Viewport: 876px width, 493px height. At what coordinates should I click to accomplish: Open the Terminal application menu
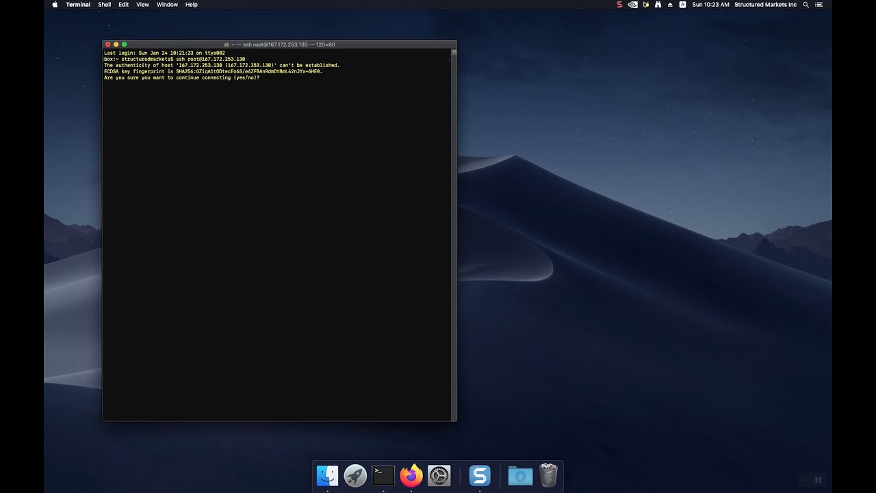pyautogui.click(x=78, y=4)
